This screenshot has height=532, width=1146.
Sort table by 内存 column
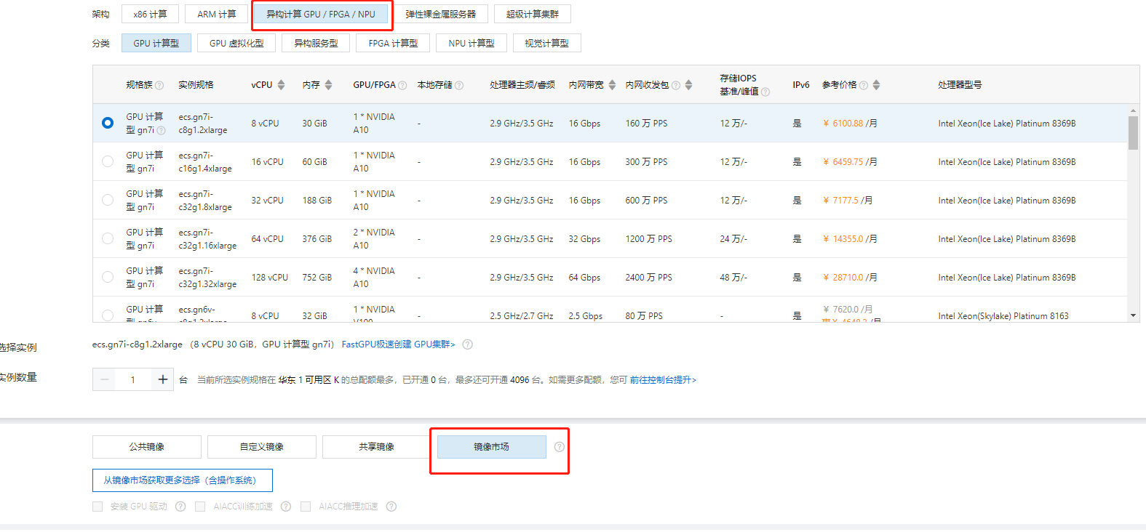tap(328, 85)
